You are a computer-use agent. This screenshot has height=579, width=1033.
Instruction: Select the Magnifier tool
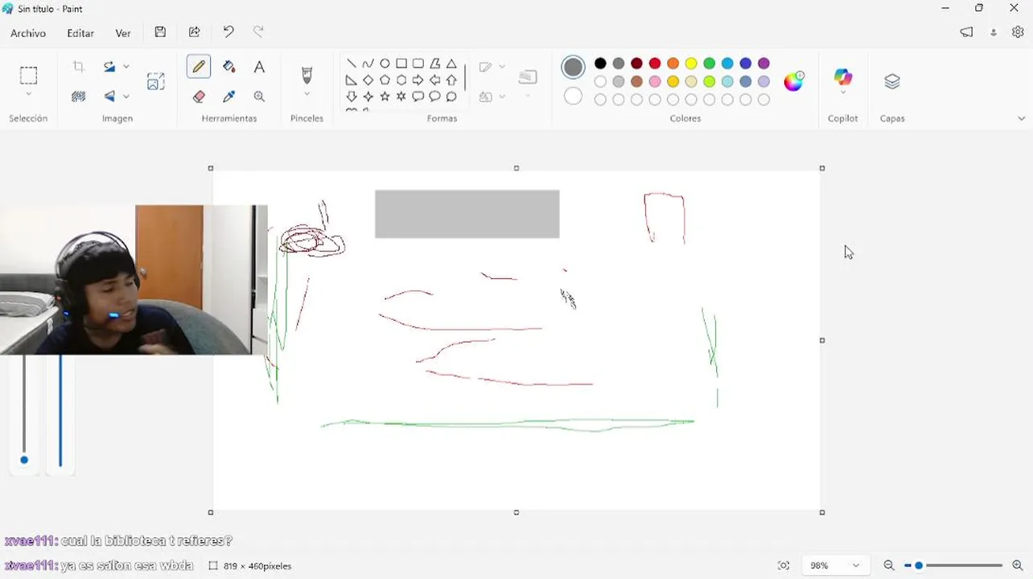click(x=259, y=96)
